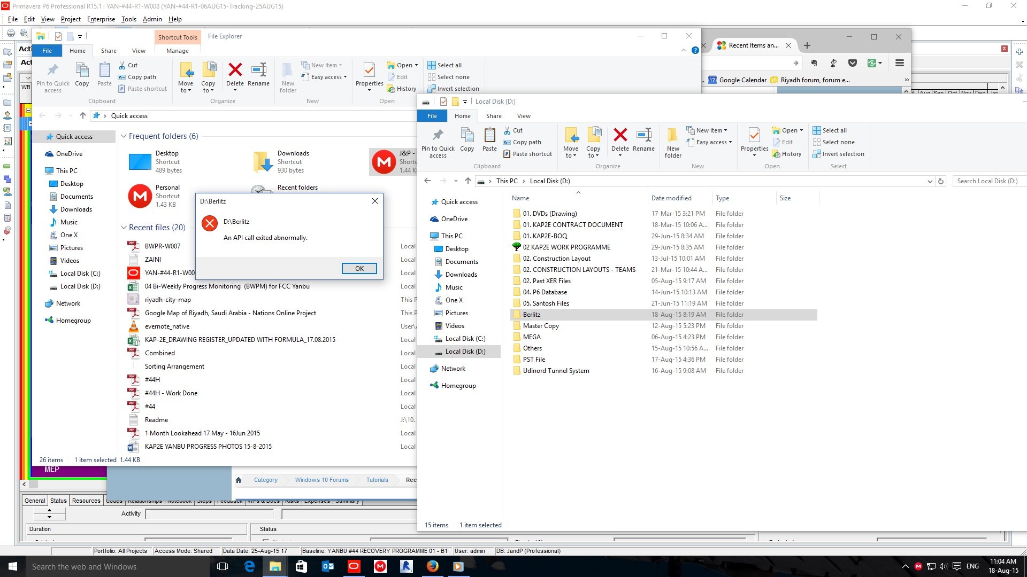
Task: Click Select all in Local Disk (D:) ribbon
Action: (830, 130)
